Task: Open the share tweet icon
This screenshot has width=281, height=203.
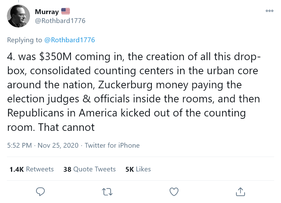Action: 241,191
